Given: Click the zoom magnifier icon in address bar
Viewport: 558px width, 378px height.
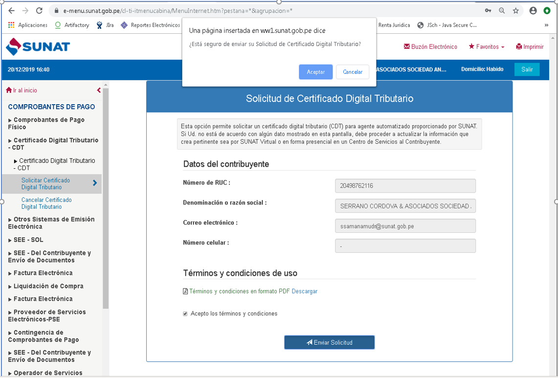Looking at the screenshot, I should coord(502,10).
